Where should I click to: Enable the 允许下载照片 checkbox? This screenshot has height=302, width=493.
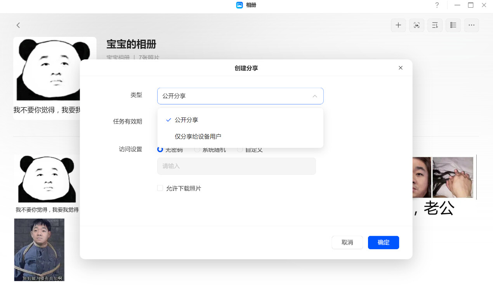(160, 188)
